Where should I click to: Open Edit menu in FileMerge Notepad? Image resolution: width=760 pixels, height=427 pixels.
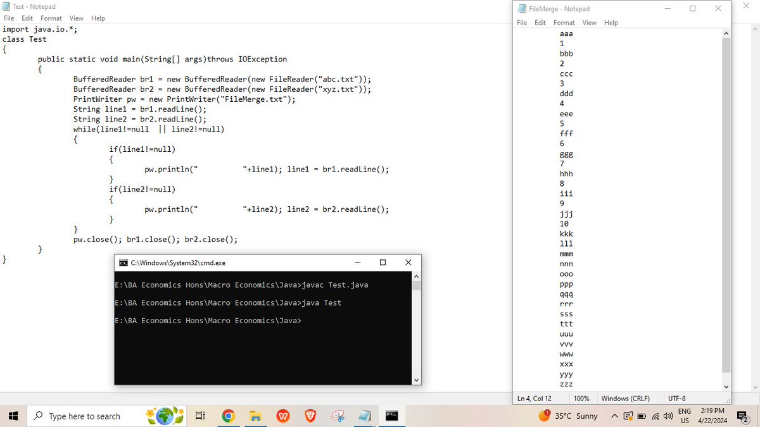tap(540, 23)
